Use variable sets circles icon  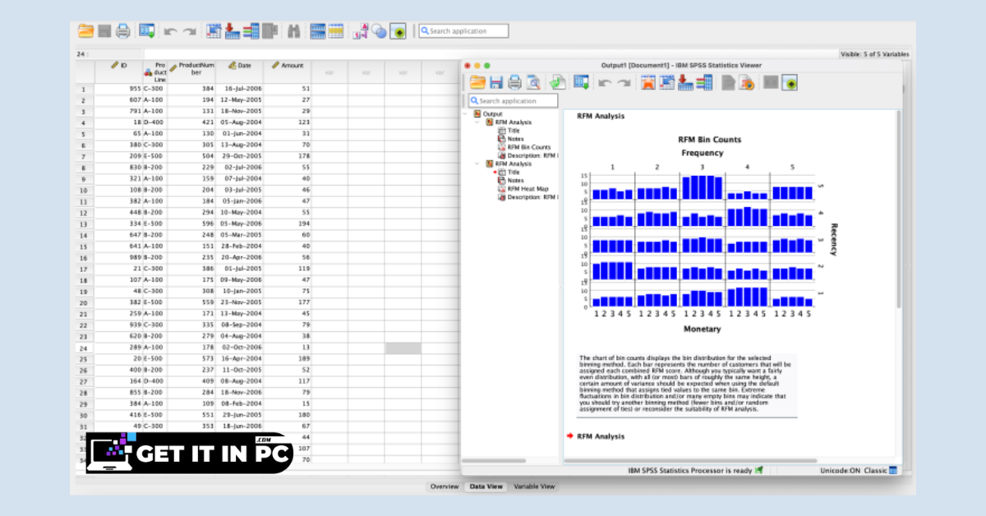(x=379, y=31)
